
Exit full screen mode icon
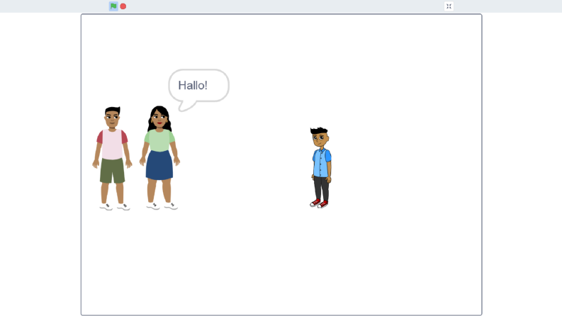[x=449, y=6]
